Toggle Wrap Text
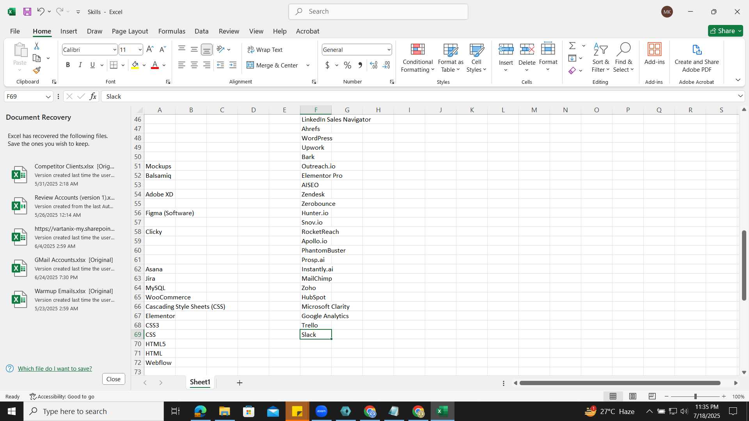The image size is (749, 421). [x=265, y=50]
